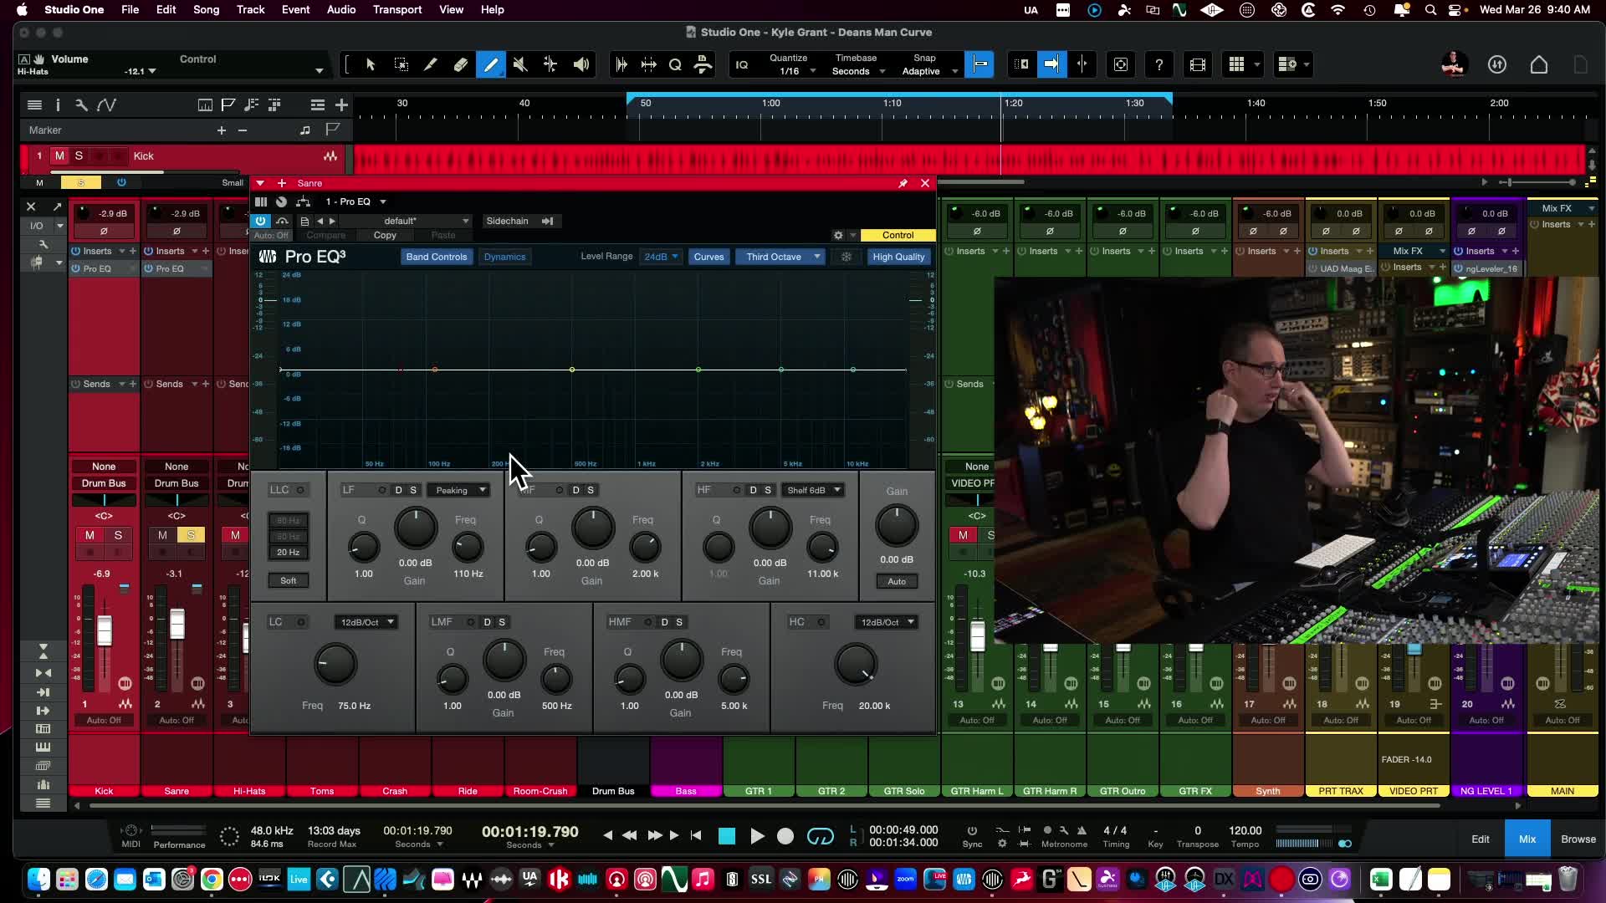Select the Mute tool
This screenshot has height=903, width=1606.
pos(520,64)
